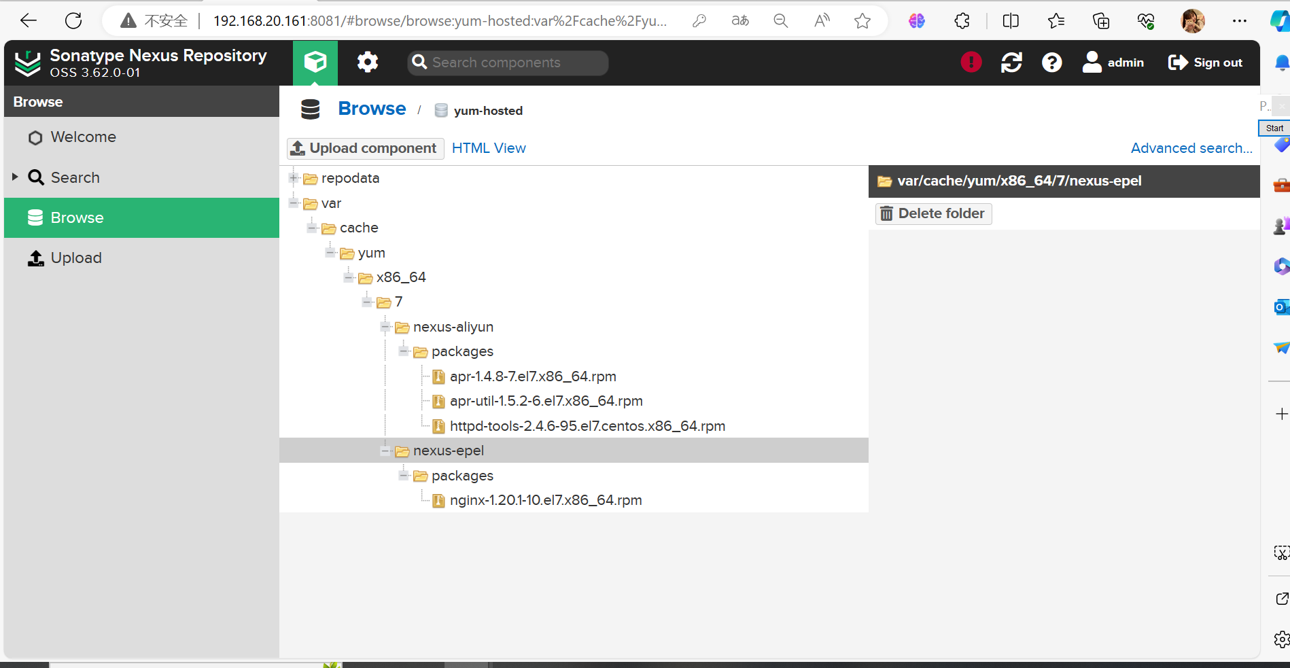Image resolution: width=1290 pixels, height=668 pixels.
Task: Expand the Search sidebar arrow
Action: click(x=15, y=177)
